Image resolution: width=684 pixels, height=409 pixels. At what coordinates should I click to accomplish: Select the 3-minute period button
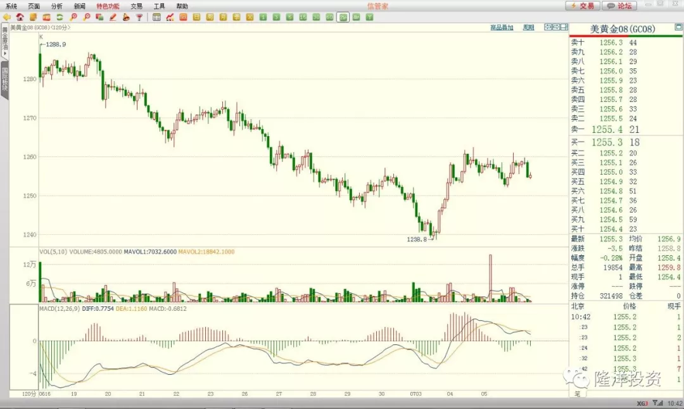(276, 17)
